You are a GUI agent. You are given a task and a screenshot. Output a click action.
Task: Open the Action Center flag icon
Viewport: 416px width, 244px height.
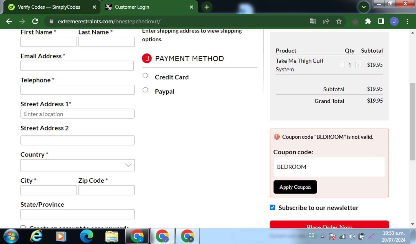click(x=332, y=237)
